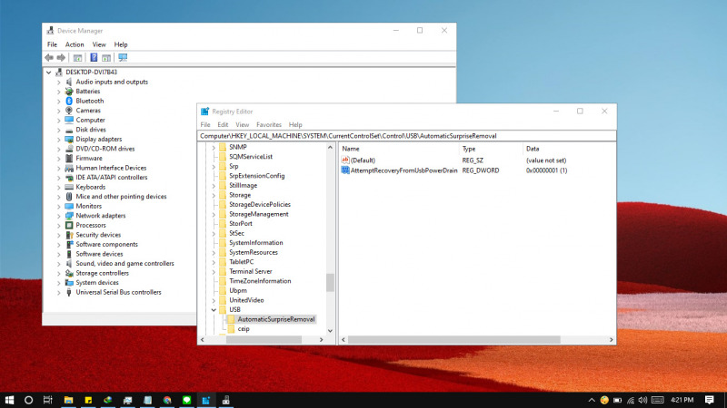Image resolution: width=727 pixels, height=408 pixels.
Task: Expand the Storage key in registry tree
Action: click(214, 195)
